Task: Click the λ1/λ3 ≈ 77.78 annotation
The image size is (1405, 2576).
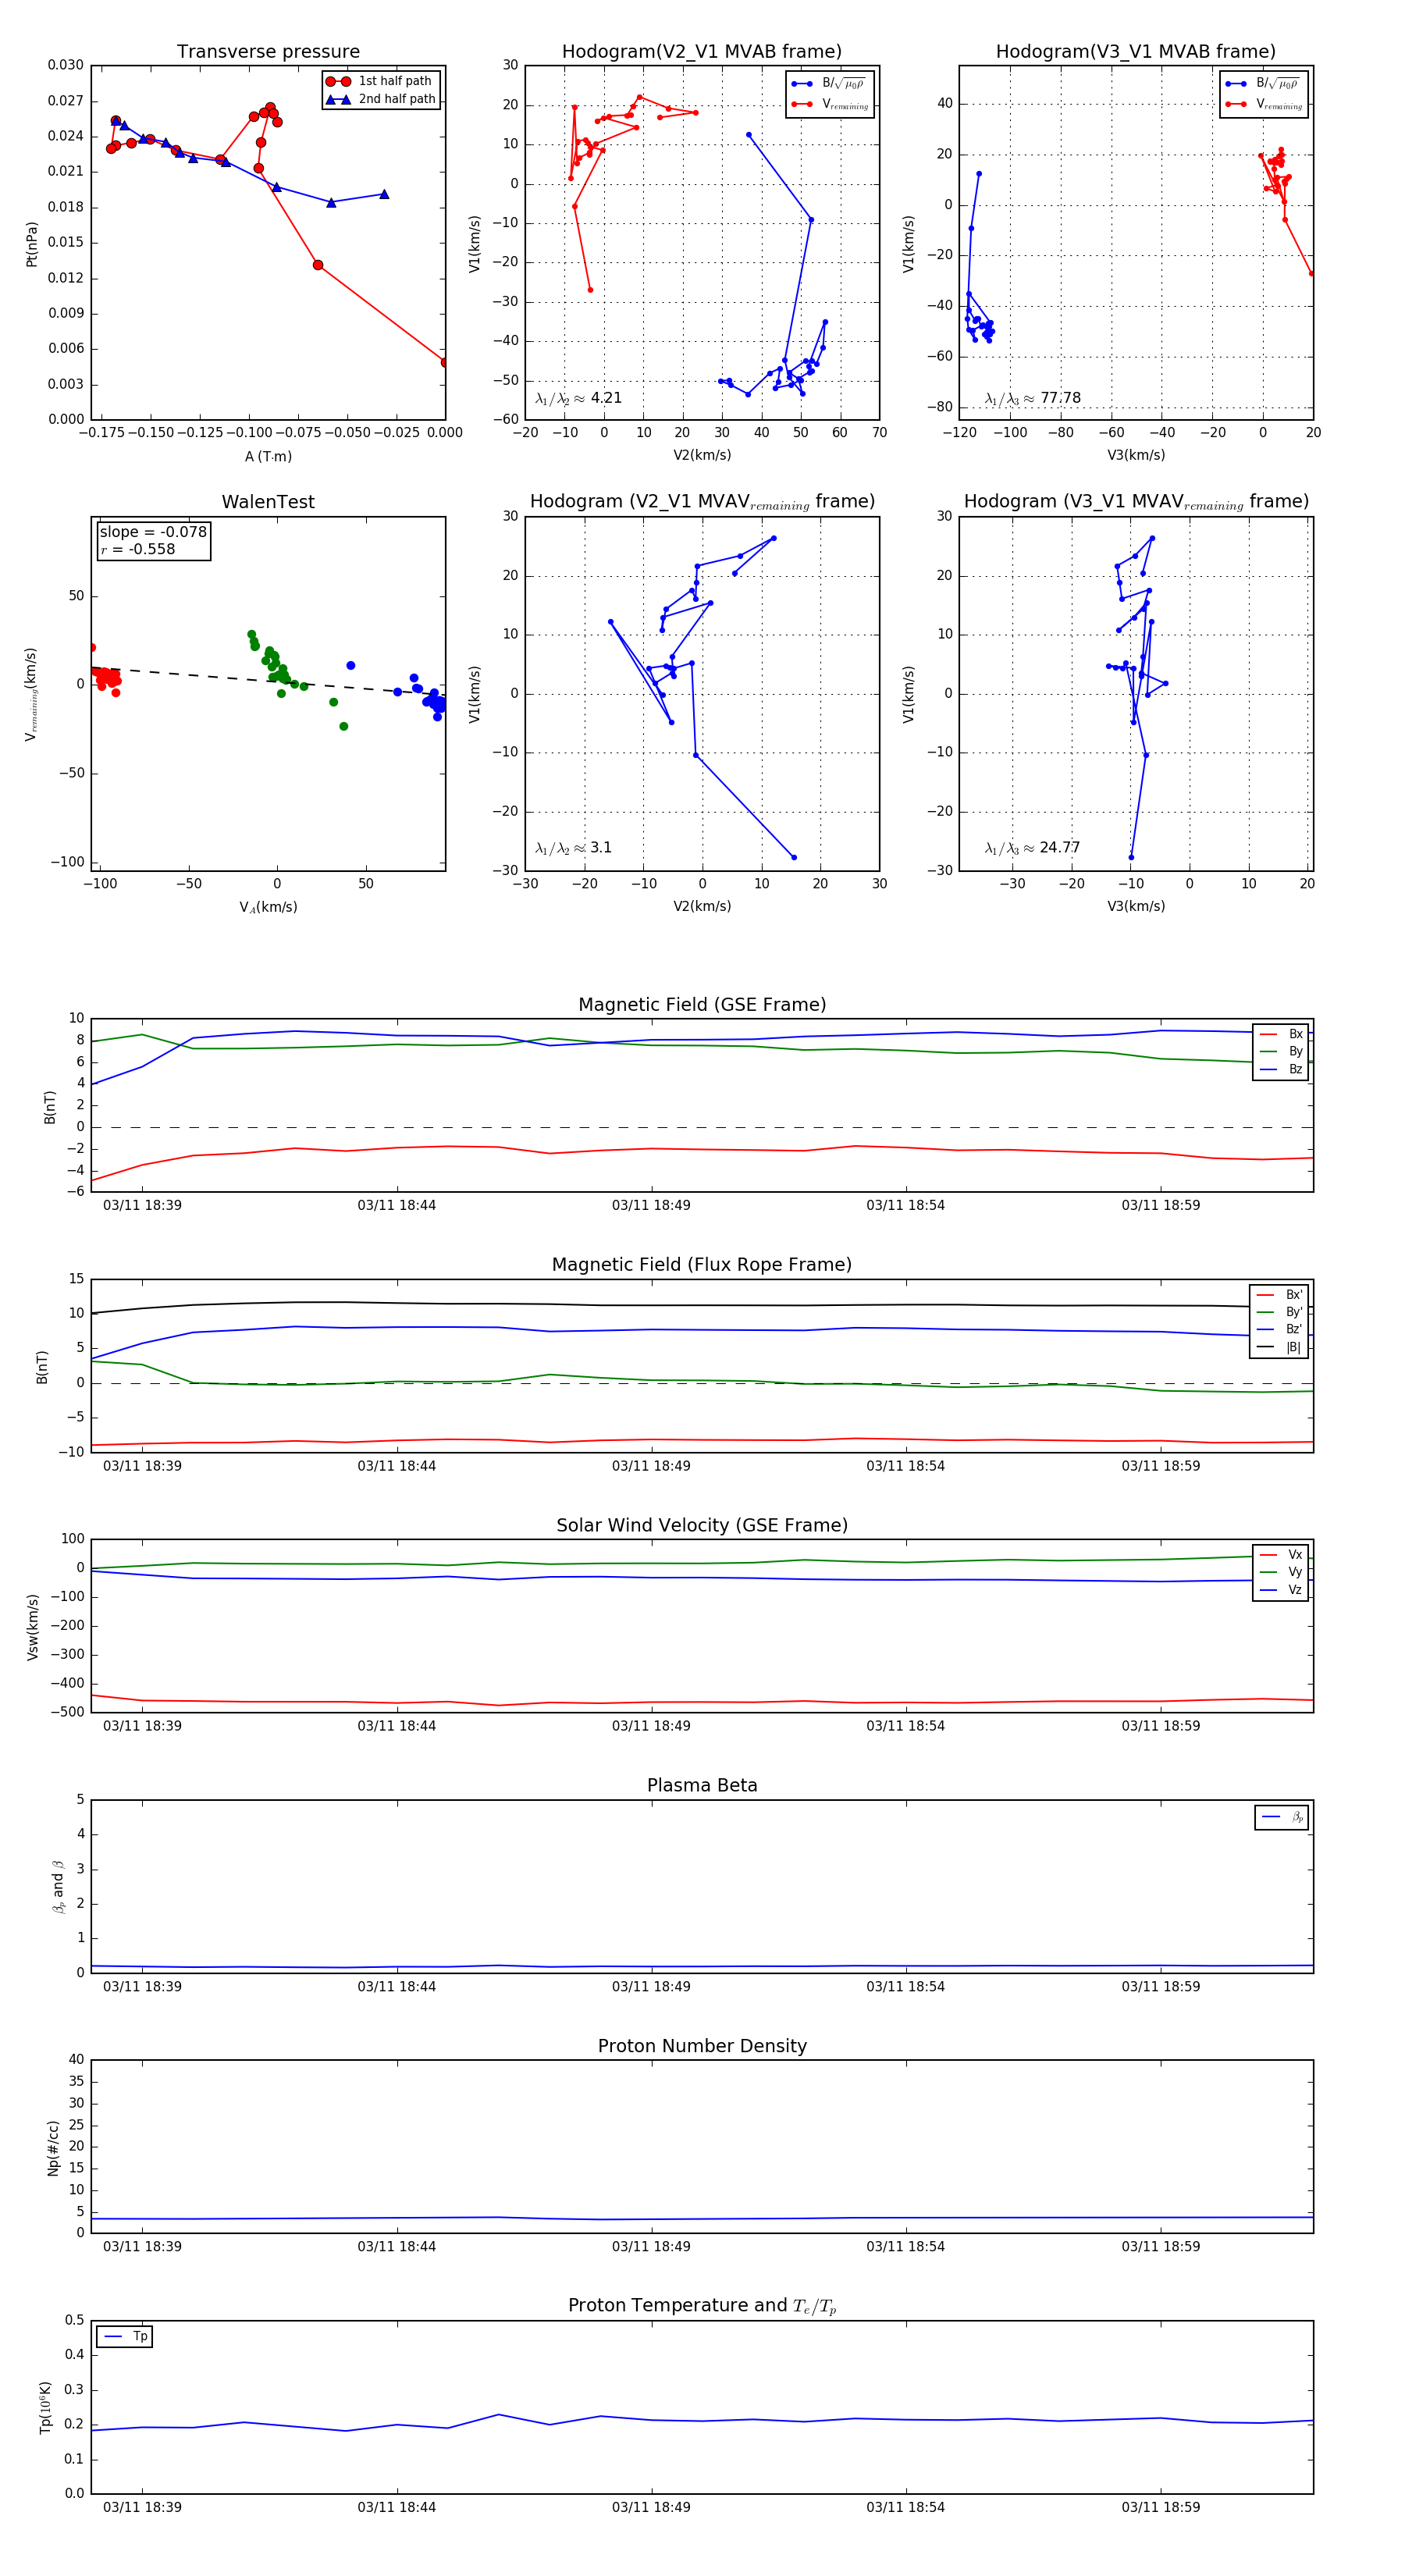Action: (x=1032, y=398)
